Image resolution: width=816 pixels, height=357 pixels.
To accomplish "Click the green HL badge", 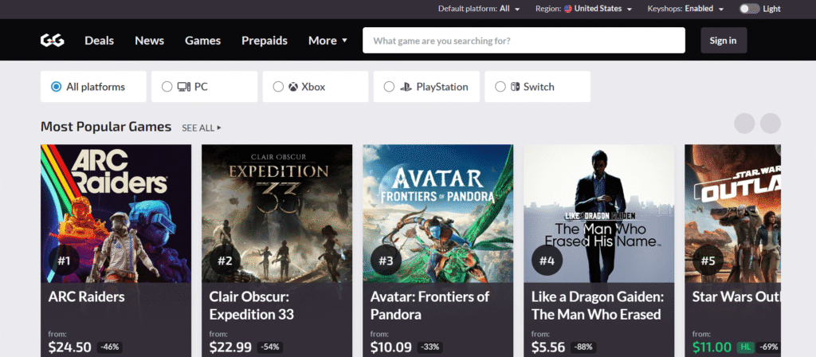I will tap(745, 347).
